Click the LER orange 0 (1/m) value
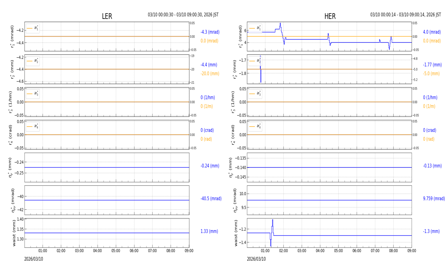The image size is (445, 272). [207, 106]
